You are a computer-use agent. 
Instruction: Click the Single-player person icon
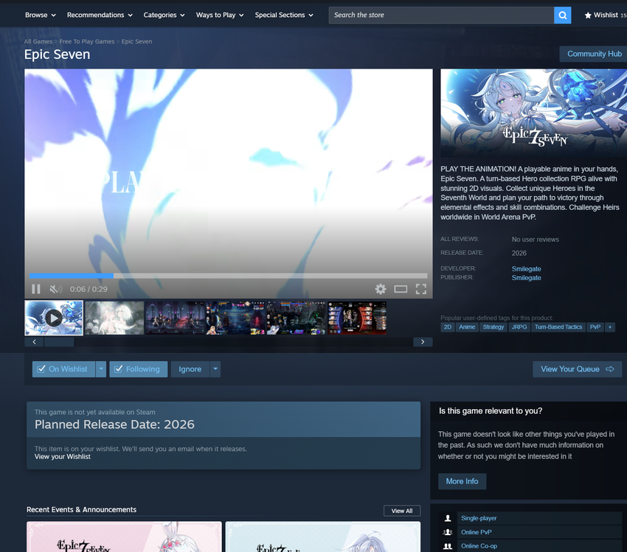[x=448, y=518]
